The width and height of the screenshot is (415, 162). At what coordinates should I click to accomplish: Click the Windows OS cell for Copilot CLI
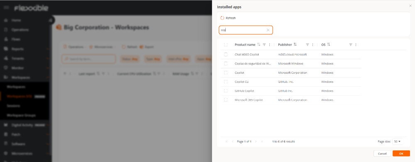click(x=327, y=82)
